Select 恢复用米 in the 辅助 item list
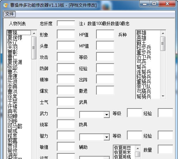 (124, 152)
